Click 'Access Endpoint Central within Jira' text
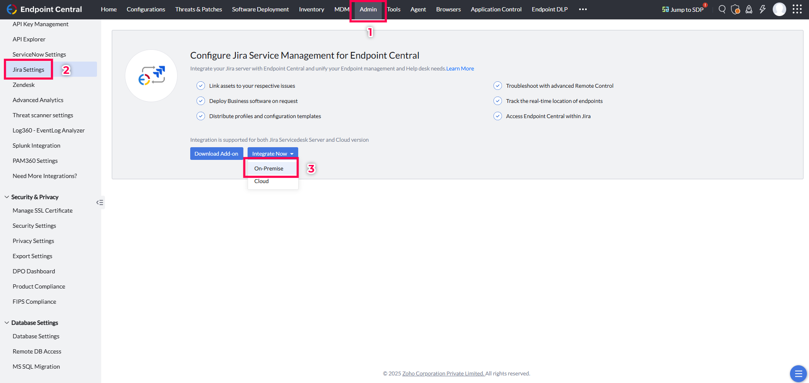Image resolution: width=809 pixels, height=383 pixels. click(548, 116)
